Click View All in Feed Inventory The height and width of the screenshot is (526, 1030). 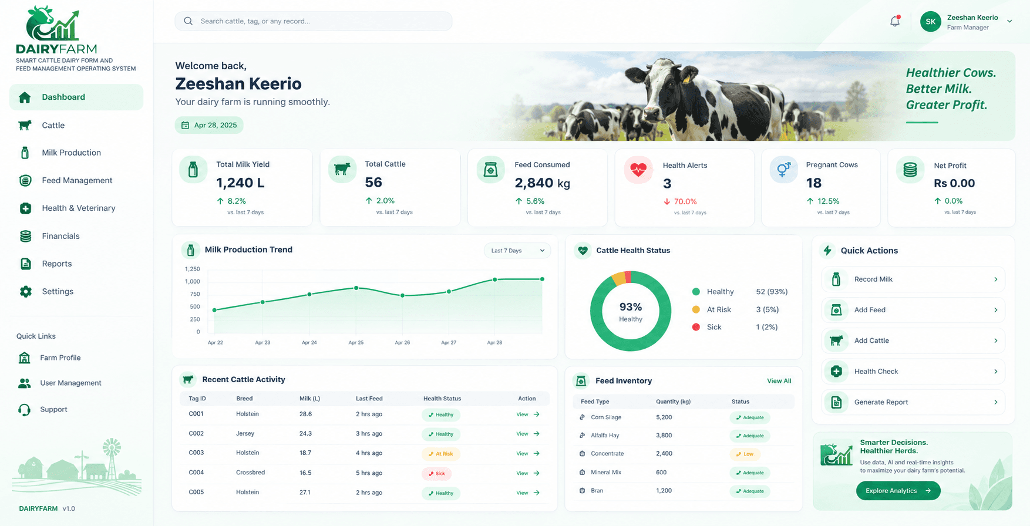pos(779,381)
